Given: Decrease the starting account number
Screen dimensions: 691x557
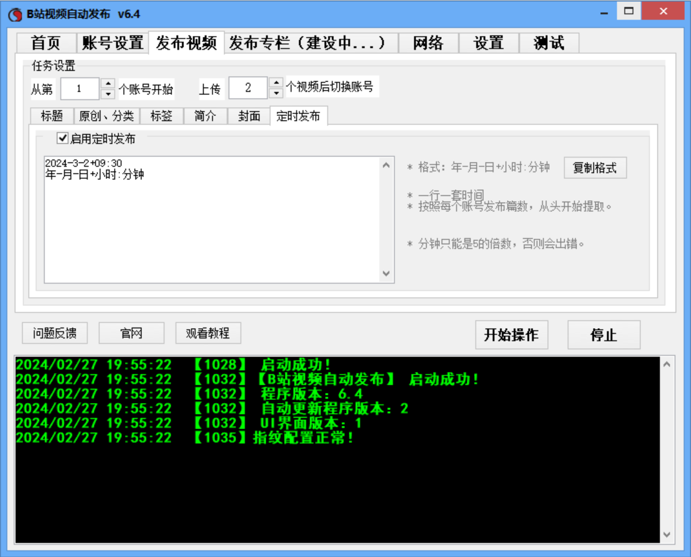Looking at the screenshot, I should (108, 94).
